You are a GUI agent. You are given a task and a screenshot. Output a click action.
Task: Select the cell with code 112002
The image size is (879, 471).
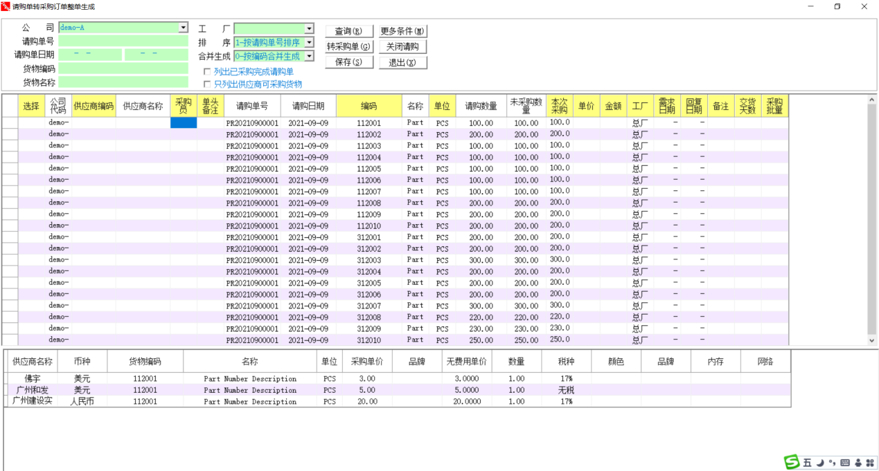tap(369, 134)
